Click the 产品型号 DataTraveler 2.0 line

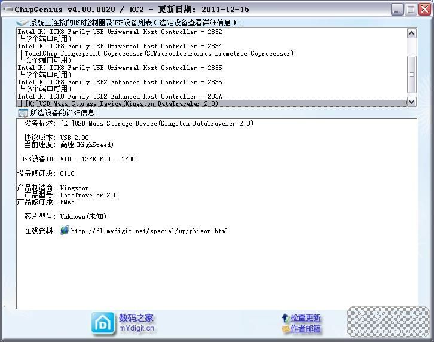[x=71, y=196]
